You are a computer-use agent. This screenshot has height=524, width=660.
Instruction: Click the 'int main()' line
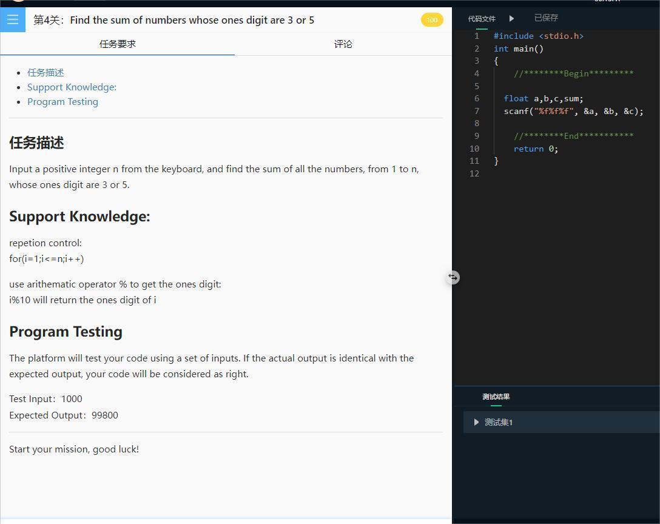point(518,49)
